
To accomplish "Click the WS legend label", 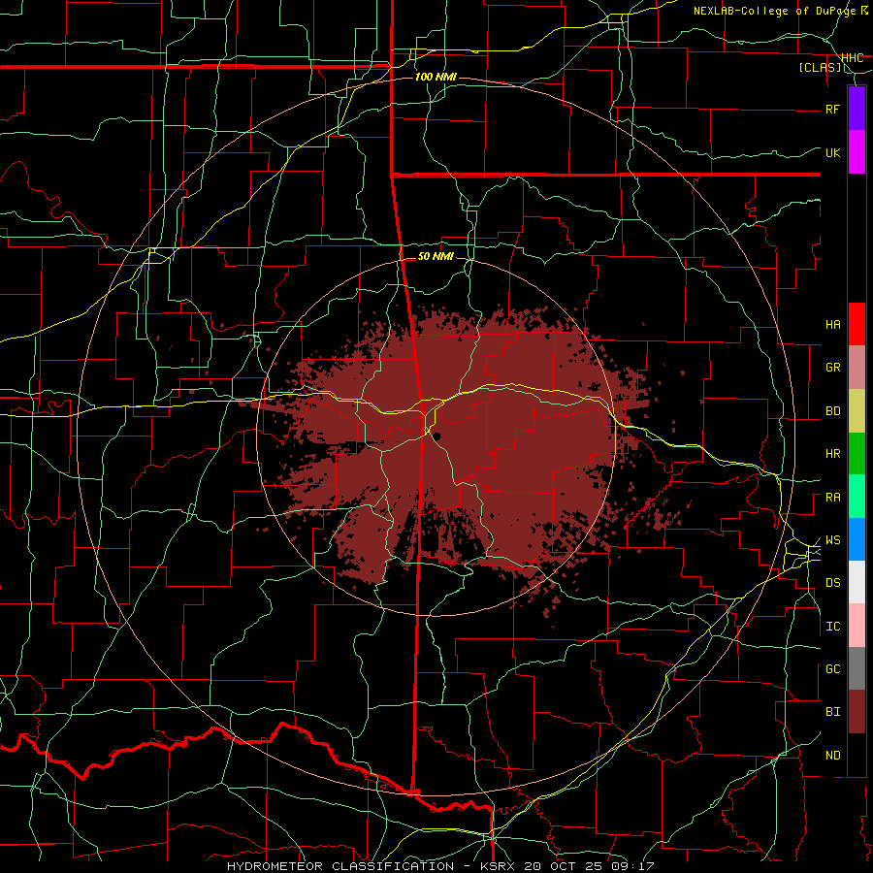I will [833, 540].
